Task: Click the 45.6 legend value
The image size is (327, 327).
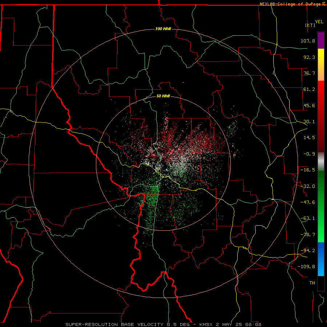Action: 309,105
